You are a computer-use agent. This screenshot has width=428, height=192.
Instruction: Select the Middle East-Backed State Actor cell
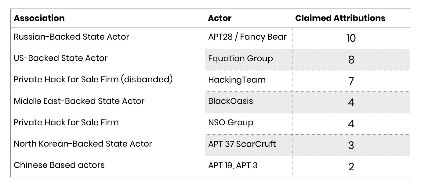tap(79, 101)
